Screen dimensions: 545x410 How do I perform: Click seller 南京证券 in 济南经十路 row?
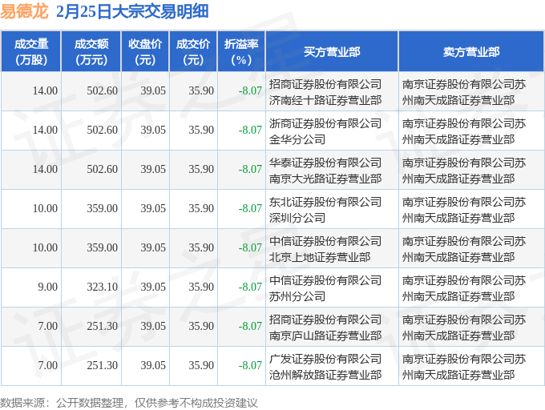464,92
